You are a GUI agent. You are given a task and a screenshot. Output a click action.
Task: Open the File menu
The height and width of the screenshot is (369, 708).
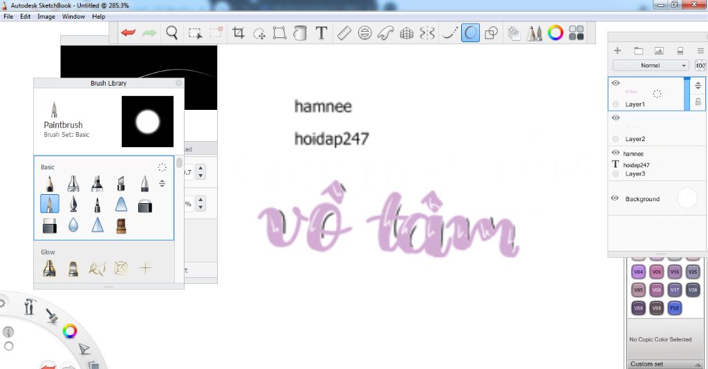pyautogui.click(x=8, y=17)
